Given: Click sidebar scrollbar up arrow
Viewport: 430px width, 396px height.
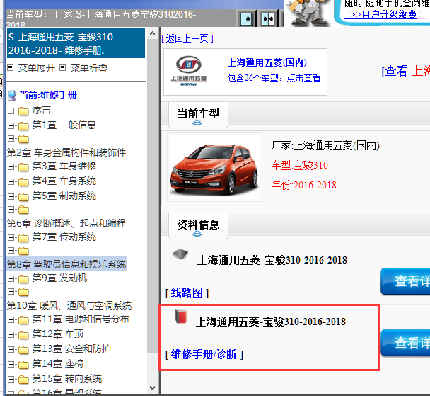Looking at the screenshot, I should 153,34.
